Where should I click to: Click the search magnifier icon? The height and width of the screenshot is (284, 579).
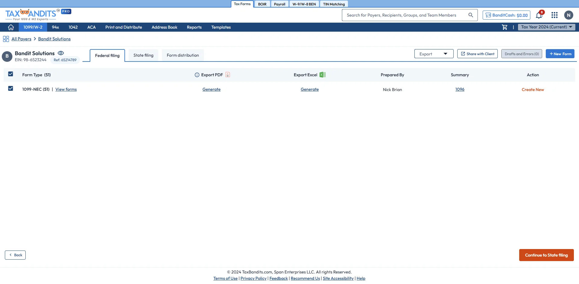(471, 15)
